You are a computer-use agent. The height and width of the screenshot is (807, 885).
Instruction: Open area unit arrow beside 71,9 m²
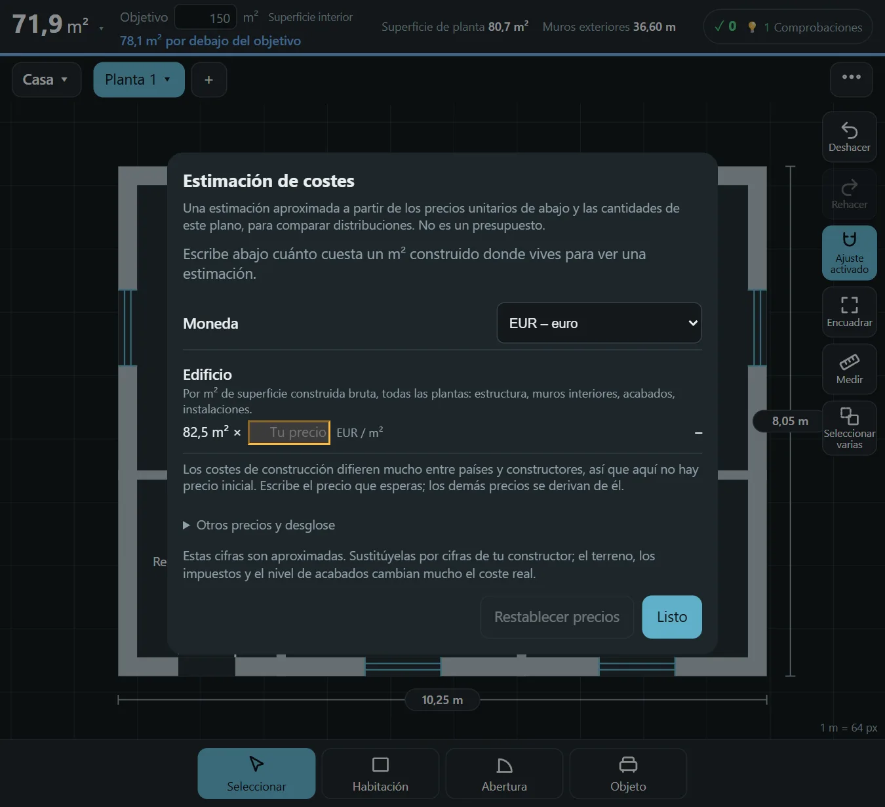(101, 28)
